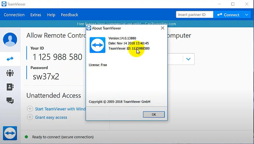Maximize the TeamViewer window
254x144 pixels.
233,4
